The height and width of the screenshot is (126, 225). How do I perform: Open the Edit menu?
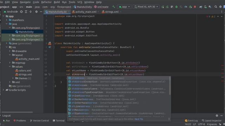tap(7, 2)
